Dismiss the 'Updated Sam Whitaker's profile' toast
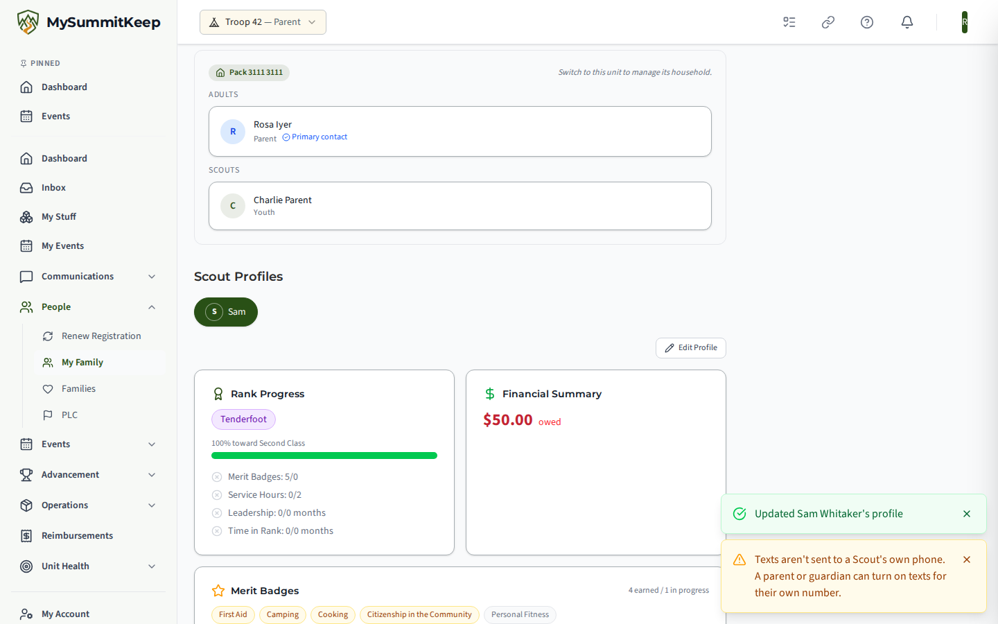 (967, 514)
